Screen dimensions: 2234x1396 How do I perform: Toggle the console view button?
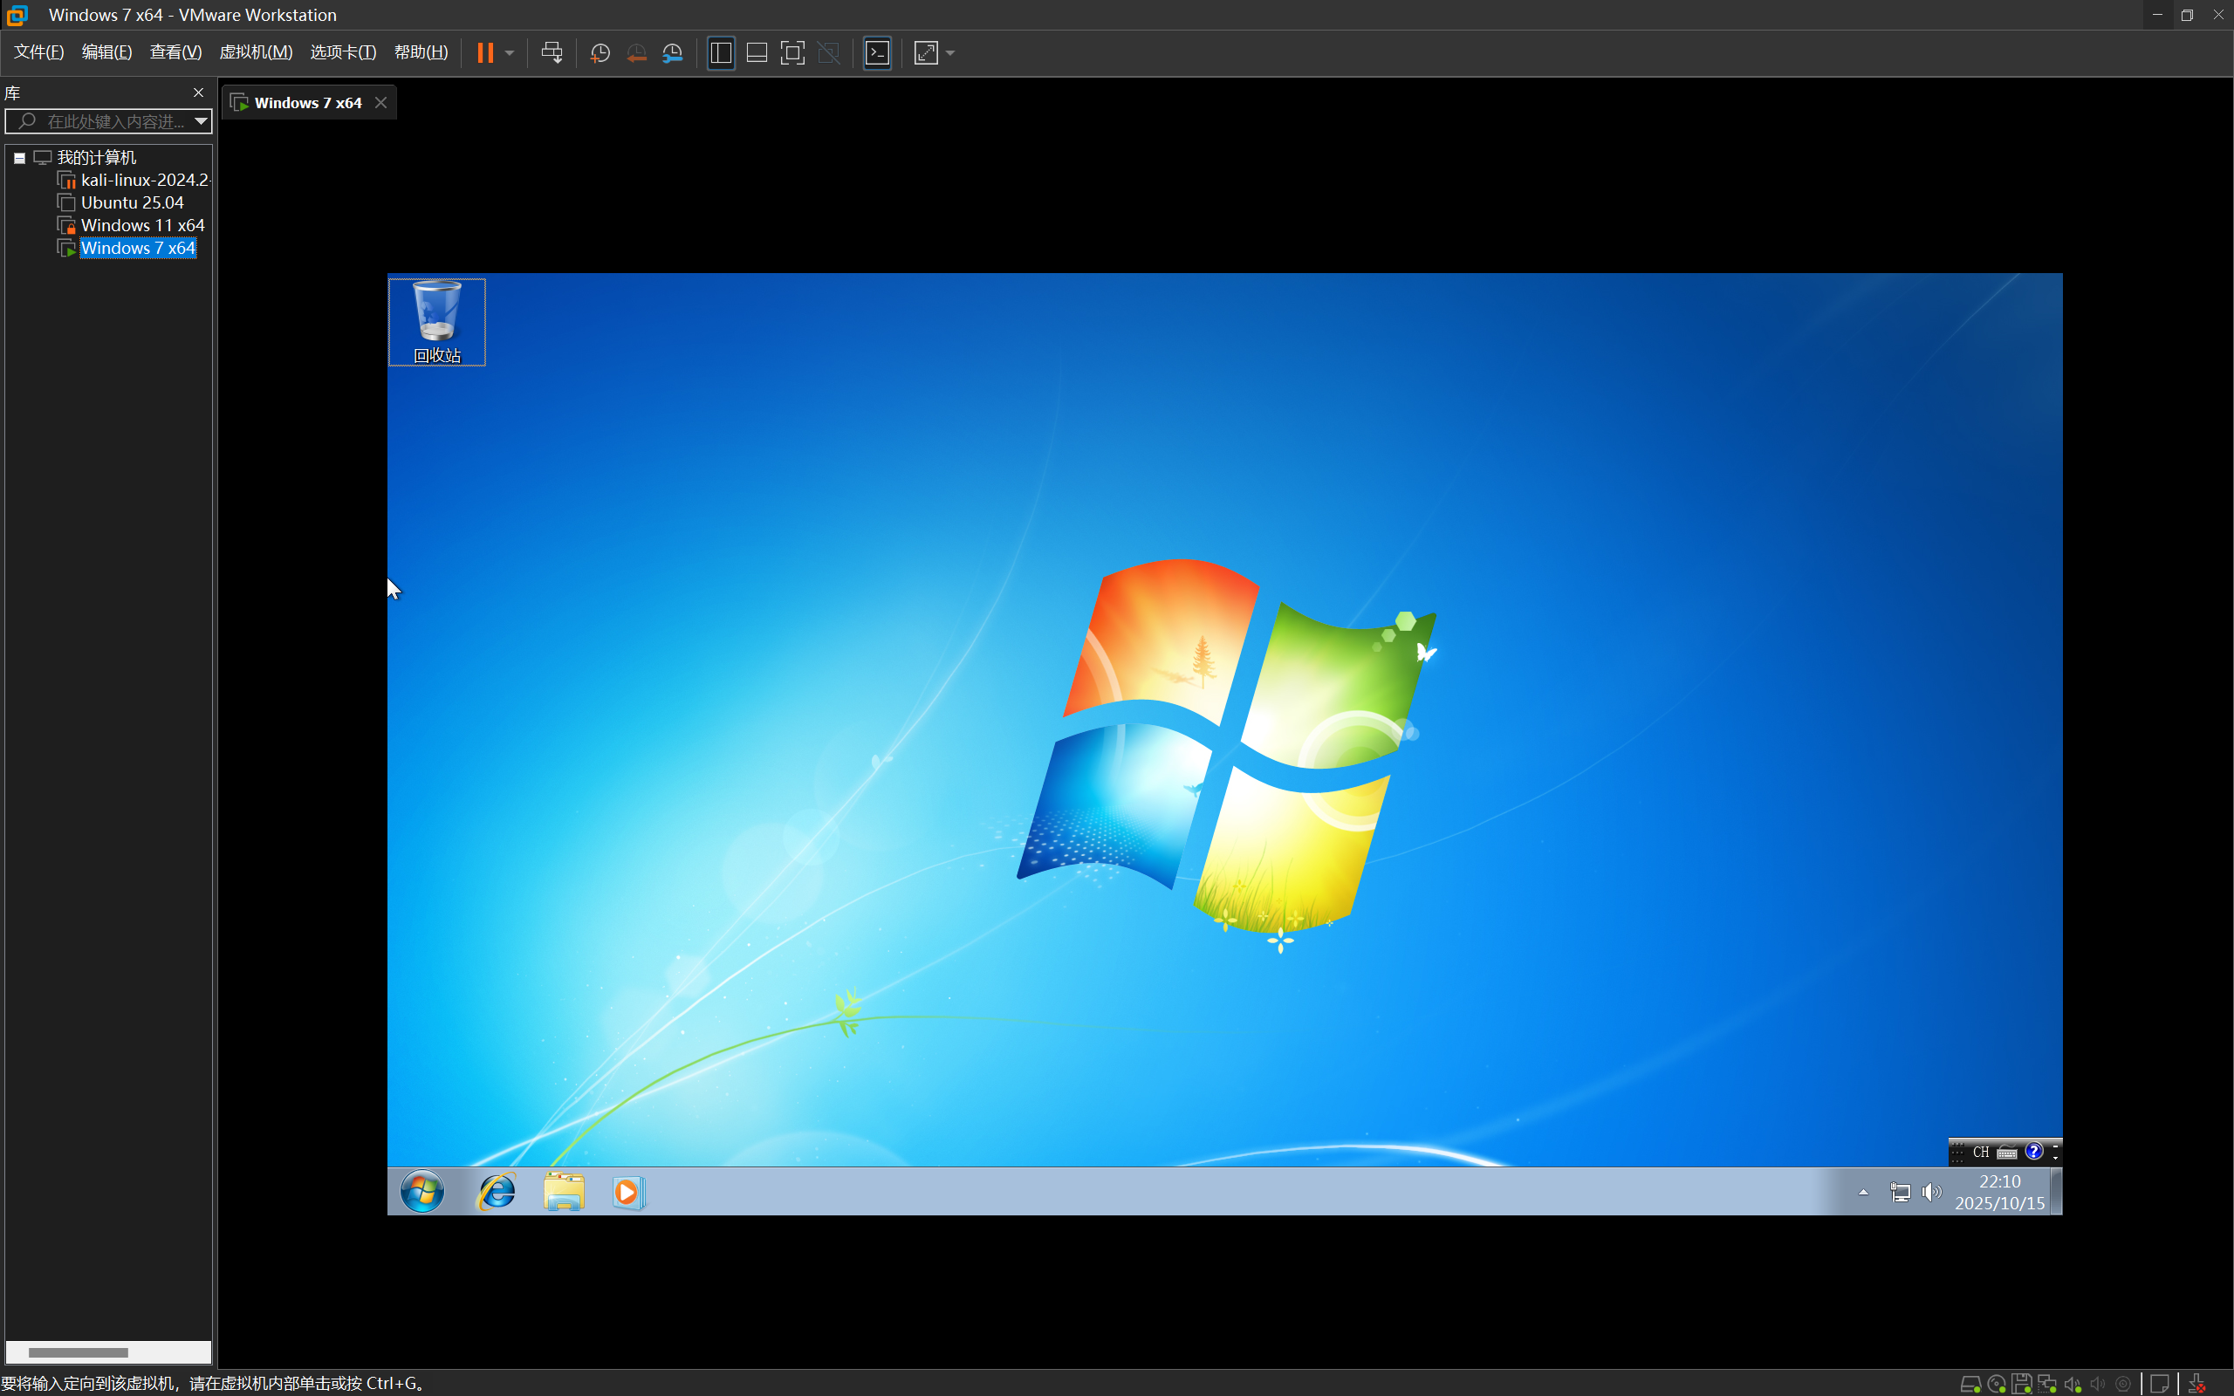coord(877,52)
